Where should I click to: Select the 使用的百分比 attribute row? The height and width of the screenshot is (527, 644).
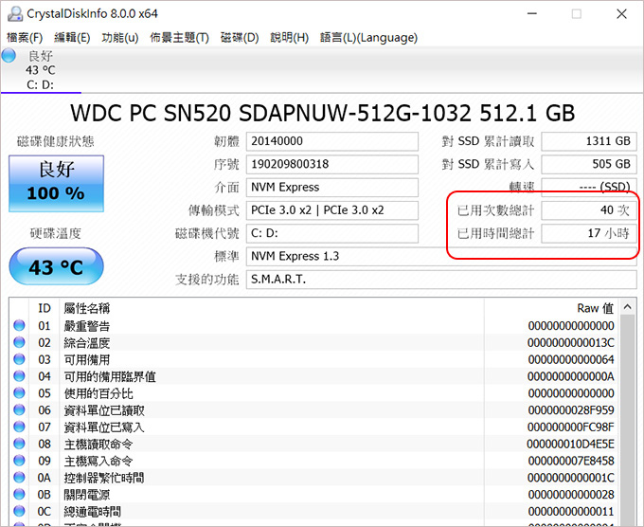[x=314, y=393]
